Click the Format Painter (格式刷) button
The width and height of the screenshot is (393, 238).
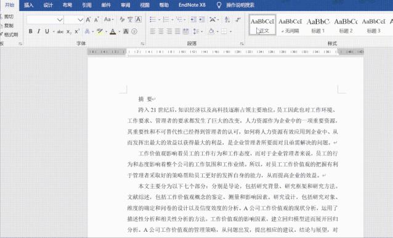coord(9,35)
